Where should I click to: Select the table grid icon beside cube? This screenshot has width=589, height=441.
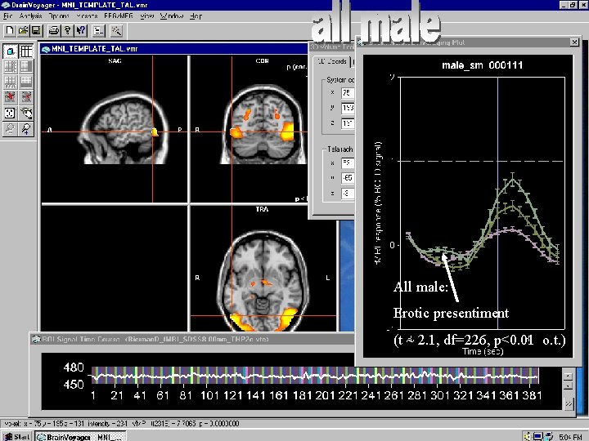click(26, 51)
